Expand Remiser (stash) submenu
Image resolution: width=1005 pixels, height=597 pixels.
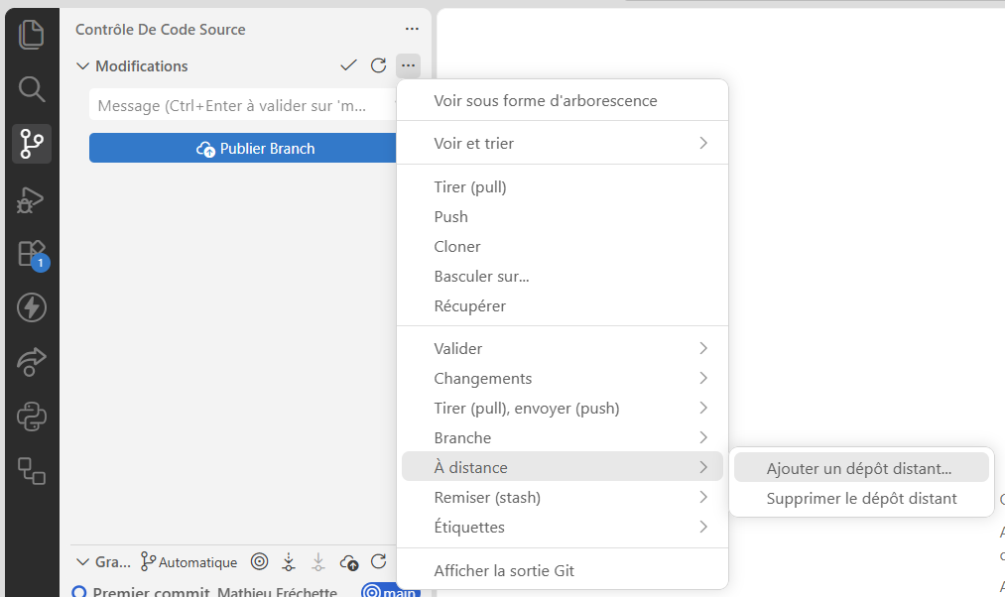563,498
